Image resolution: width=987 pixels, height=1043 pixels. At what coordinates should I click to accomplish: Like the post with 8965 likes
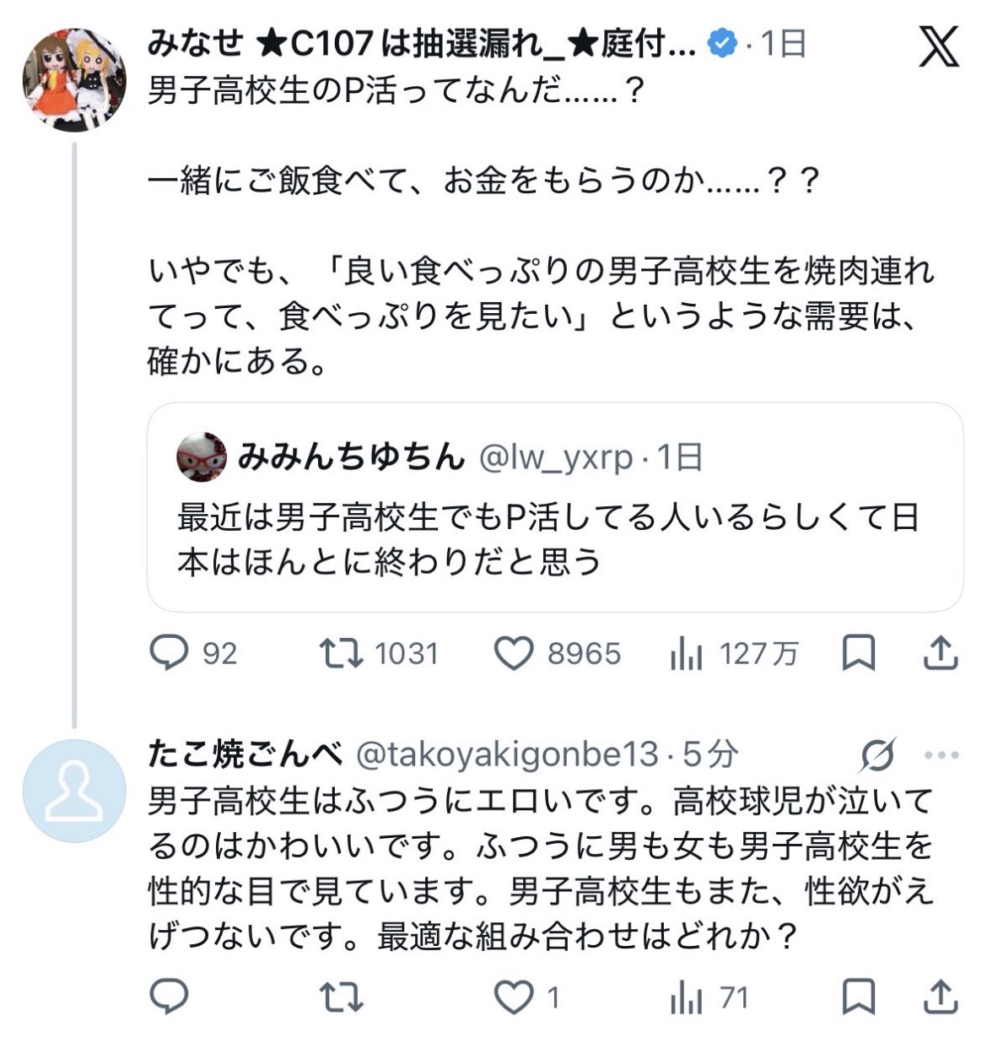tap(514, 653)
